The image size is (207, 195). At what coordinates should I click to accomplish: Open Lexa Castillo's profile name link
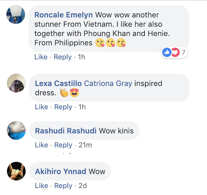click(x=58, y=84)
